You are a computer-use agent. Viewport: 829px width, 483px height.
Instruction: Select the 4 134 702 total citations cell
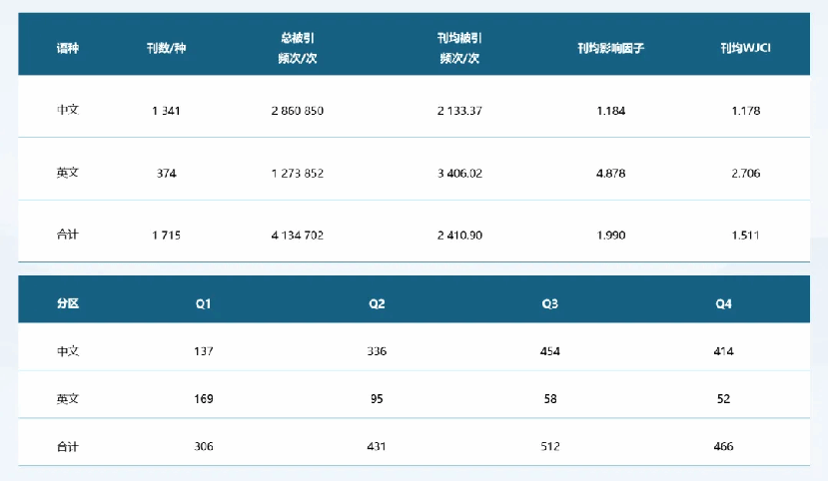[x=298, y=236]
